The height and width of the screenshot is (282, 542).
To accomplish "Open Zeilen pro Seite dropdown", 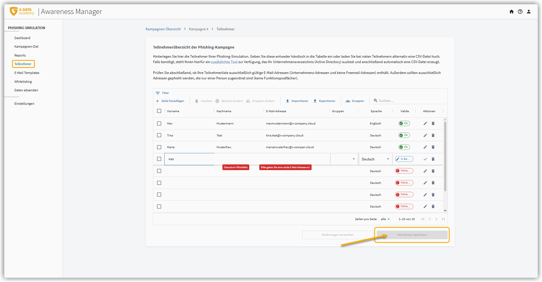I will tap(385, 219).
